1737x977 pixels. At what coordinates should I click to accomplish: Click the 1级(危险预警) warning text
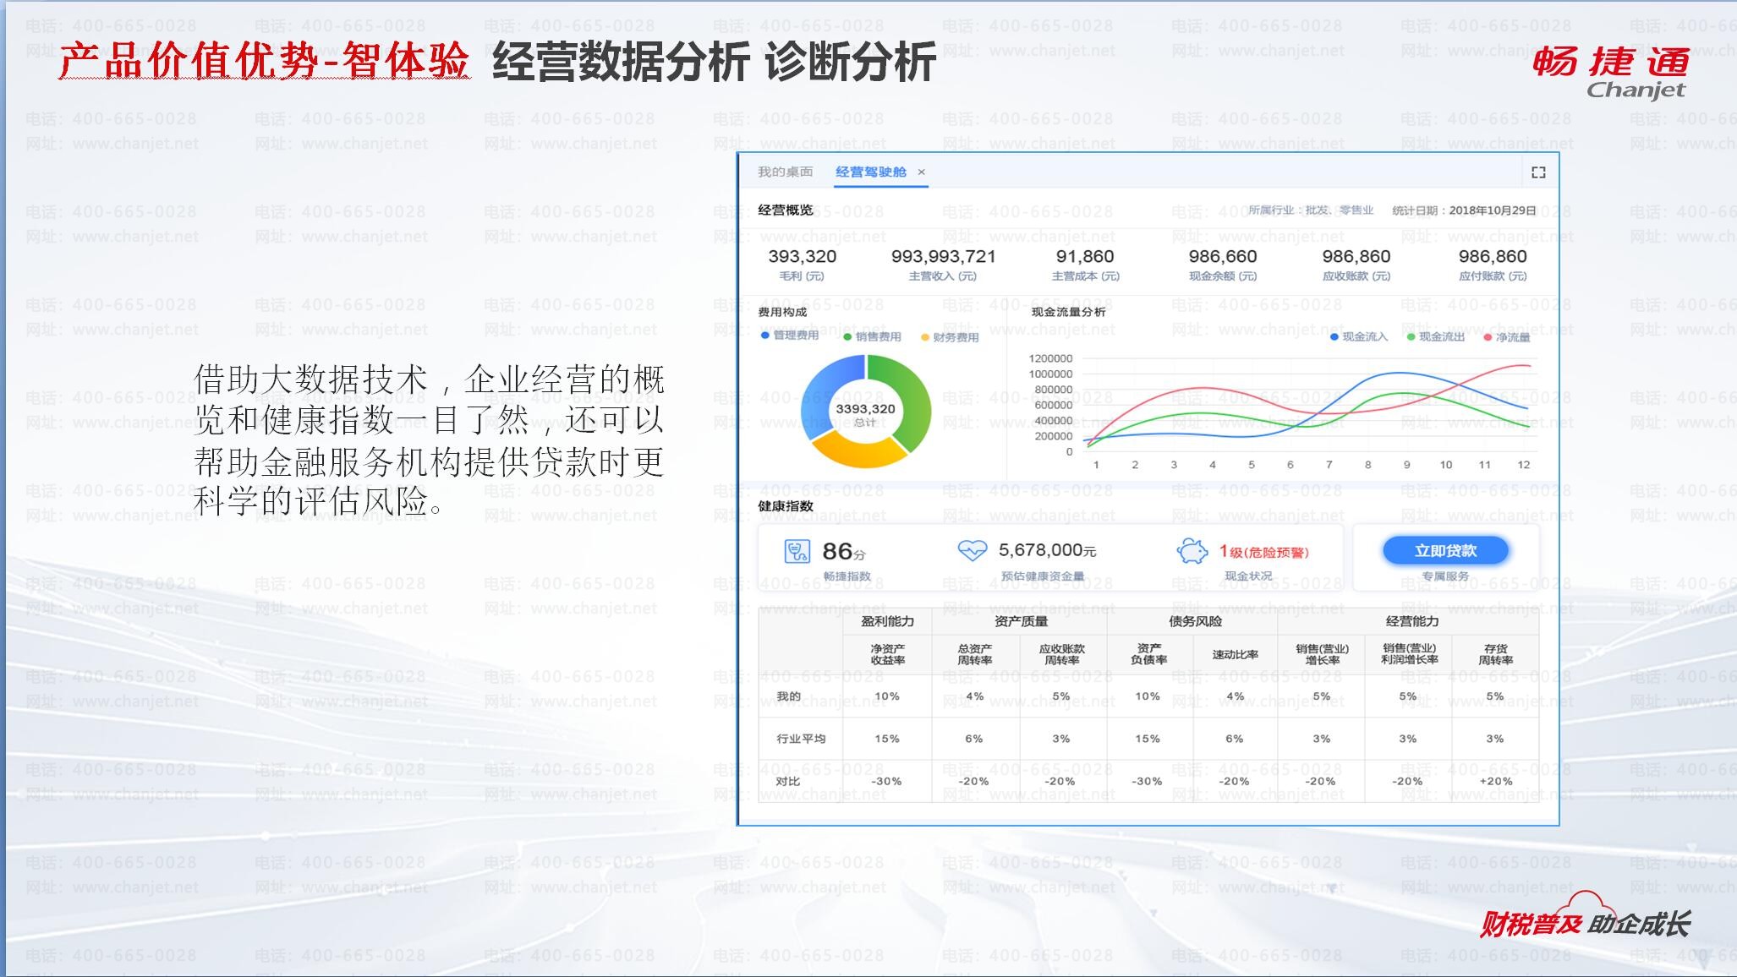tap(1263, 552)
